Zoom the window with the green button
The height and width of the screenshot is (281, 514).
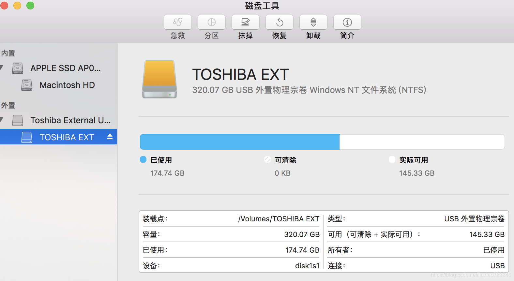pyautogui.click(x=30, y=6)
